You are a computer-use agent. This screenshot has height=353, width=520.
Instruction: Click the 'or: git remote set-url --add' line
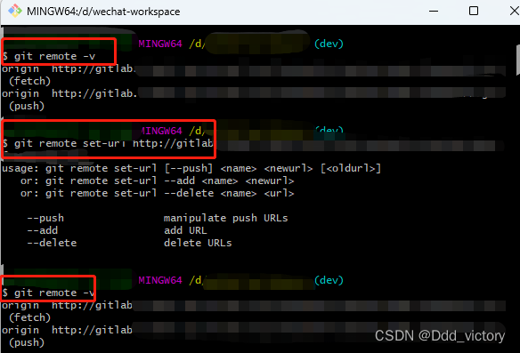pyautogui.click(x=158, y=181)
